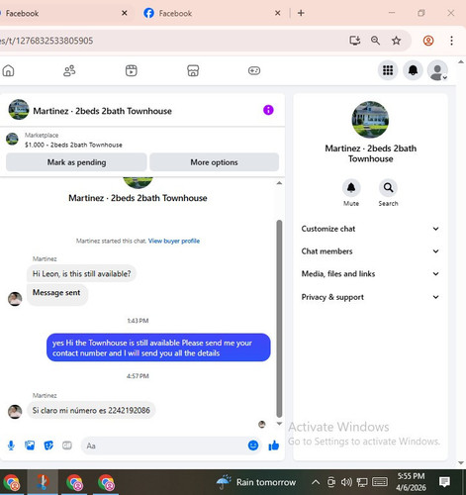
Task: Open Windows notification center icon
Action: [444, 482]
